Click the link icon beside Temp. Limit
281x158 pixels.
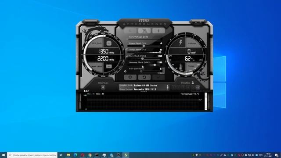tap(126, 49)
